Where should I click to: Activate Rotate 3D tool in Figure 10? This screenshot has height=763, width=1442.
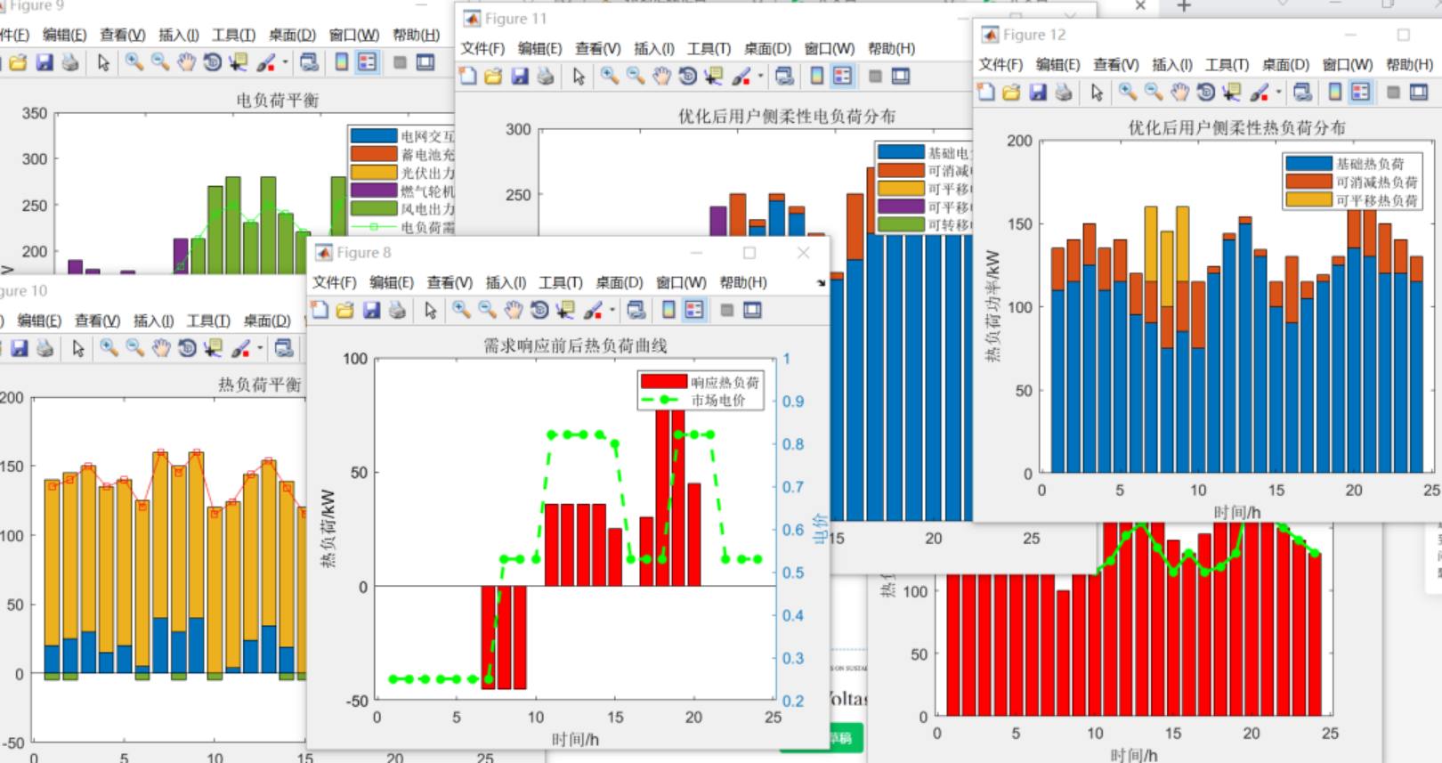(187, 348)
